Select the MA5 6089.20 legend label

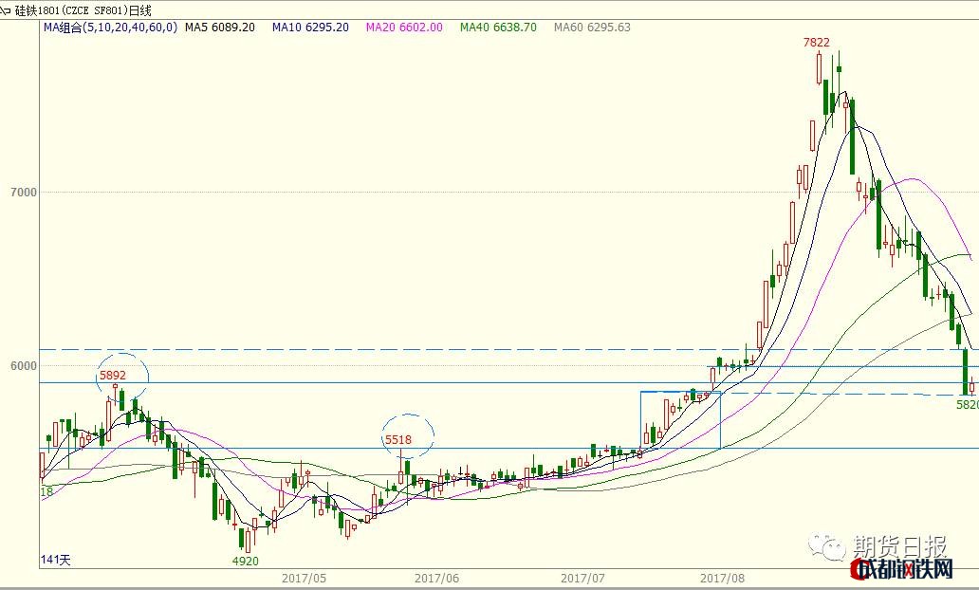(x=219, y=28)
